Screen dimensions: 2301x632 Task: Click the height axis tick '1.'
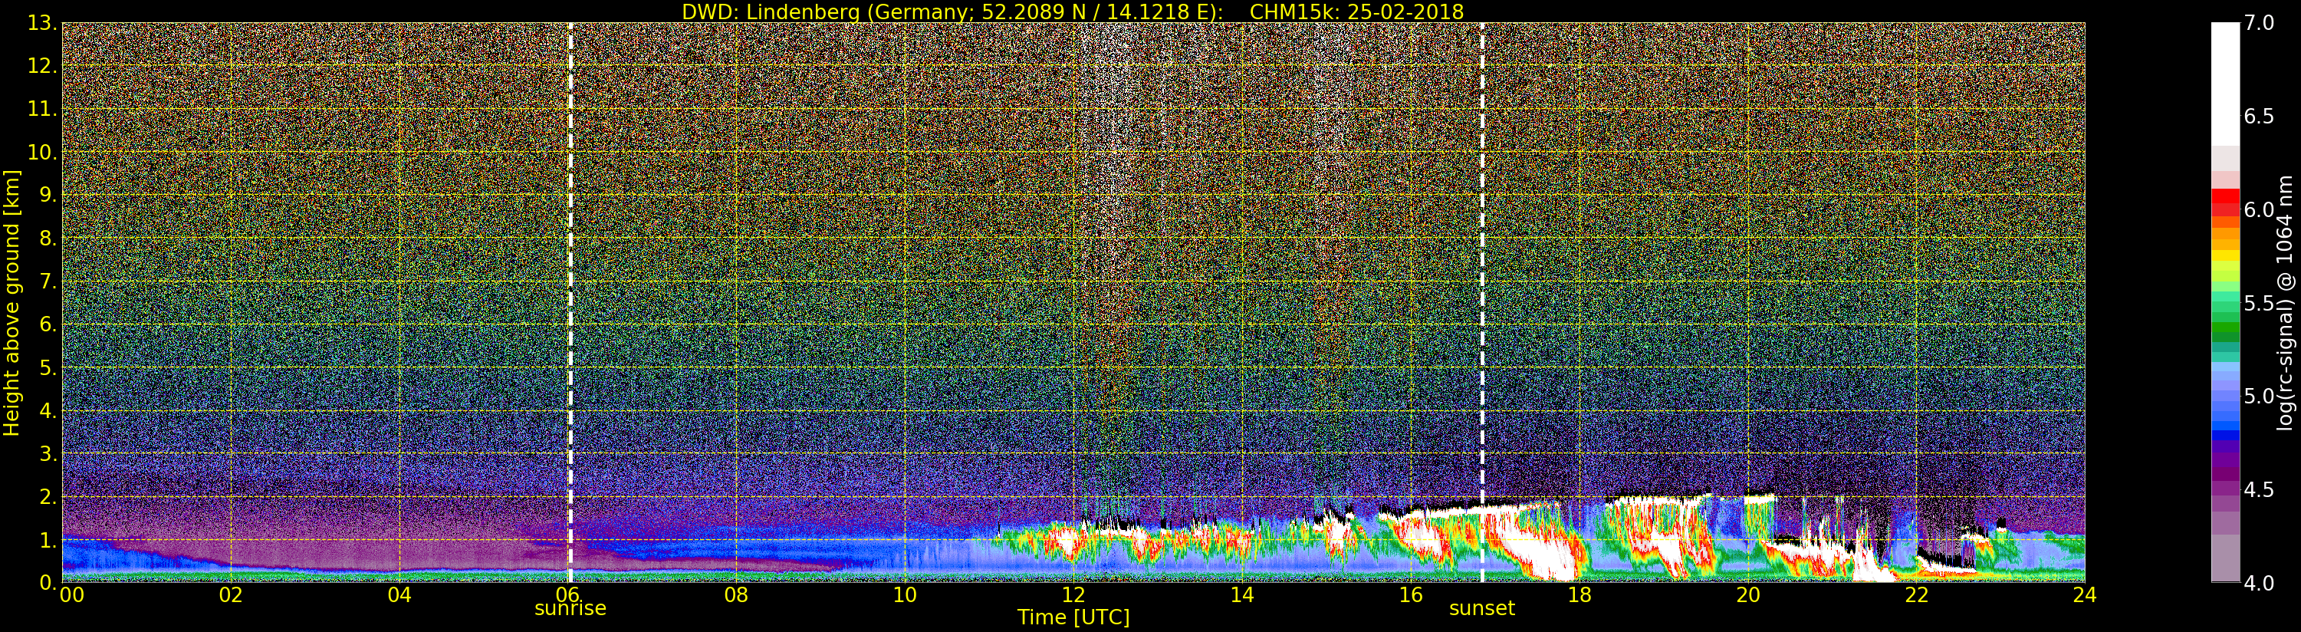pyautogui.click(x=49, y=539)
